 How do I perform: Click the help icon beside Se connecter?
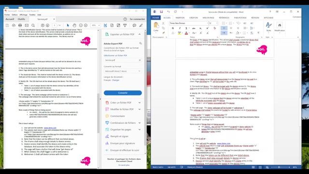click(125, 19)
